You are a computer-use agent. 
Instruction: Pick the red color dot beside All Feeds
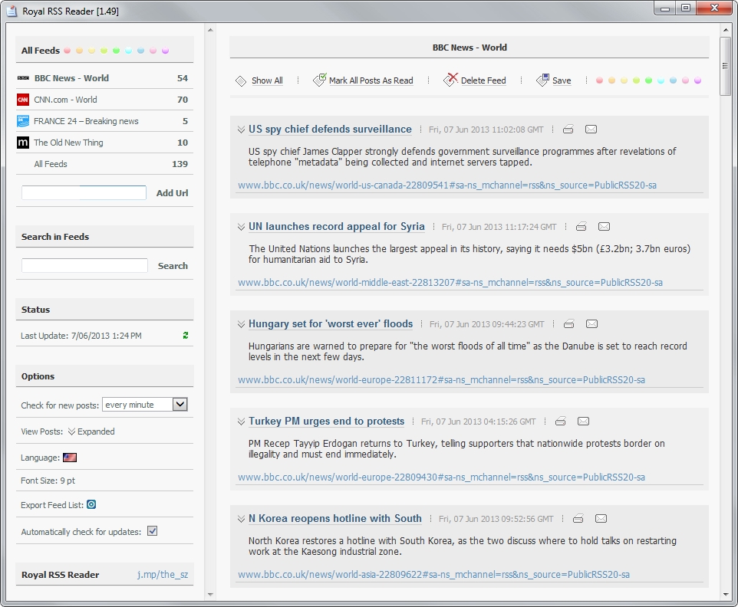tap(68, 51)
